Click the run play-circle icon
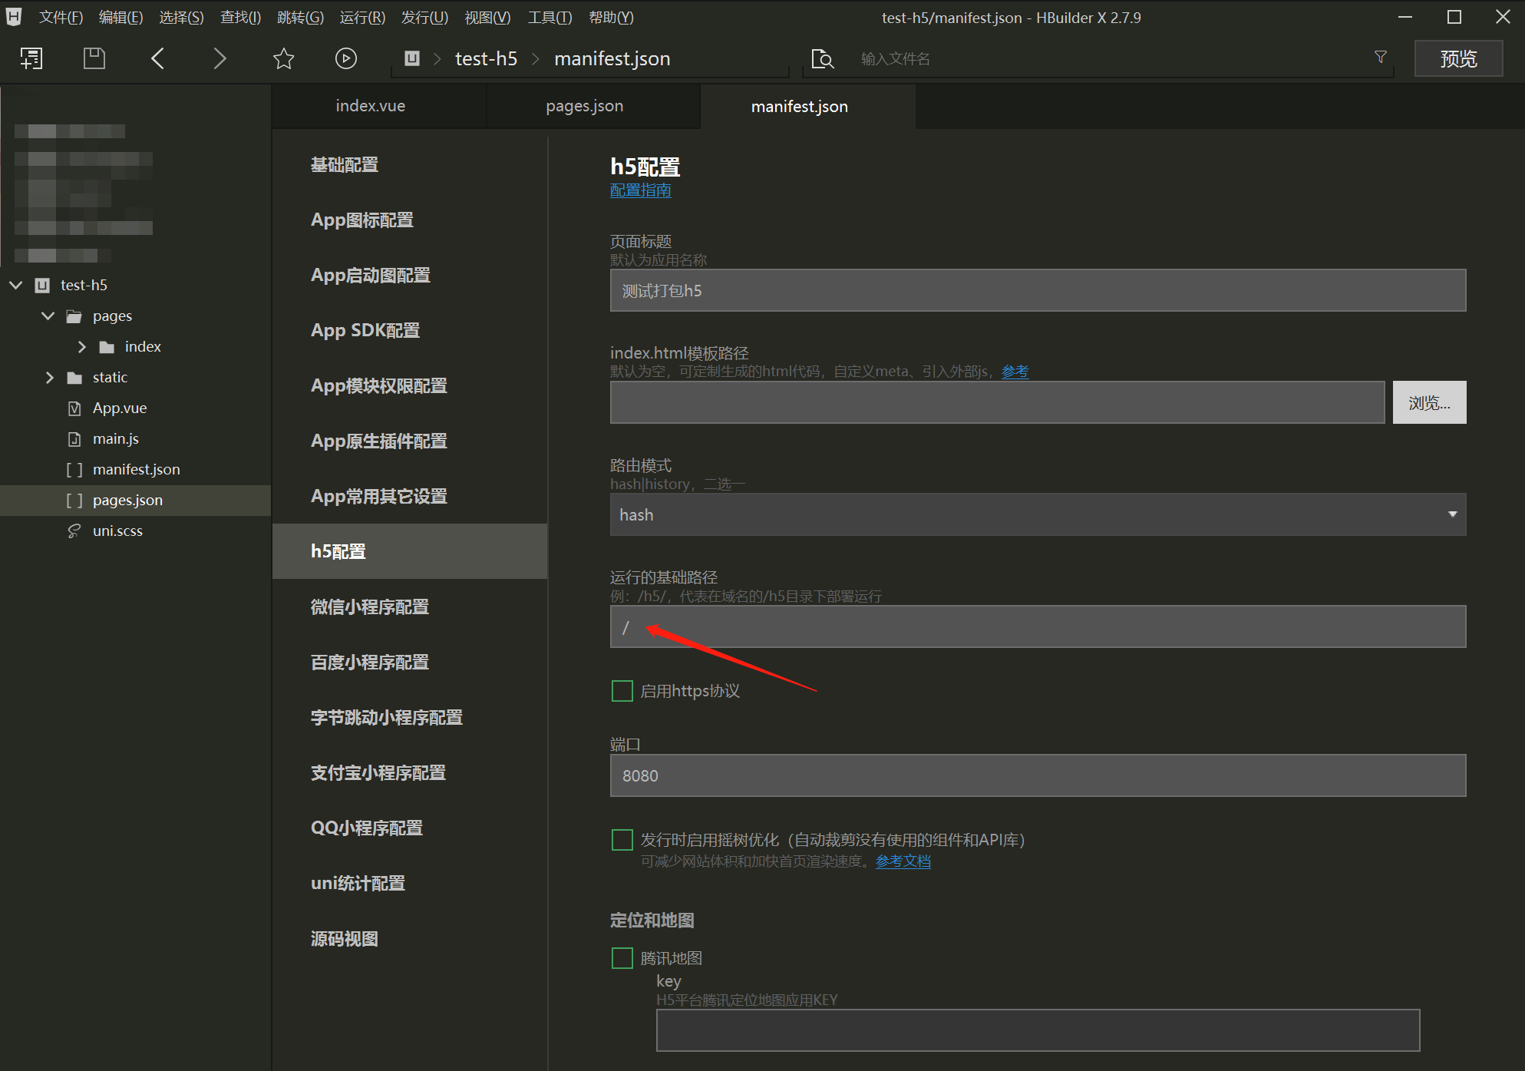The height and width of the screenshot is (1071, 1525). (346, 58)
